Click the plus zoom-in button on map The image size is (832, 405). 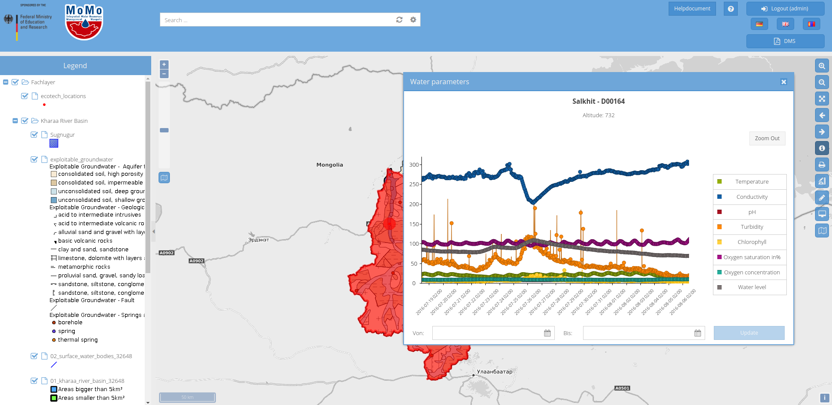(164, 64)
